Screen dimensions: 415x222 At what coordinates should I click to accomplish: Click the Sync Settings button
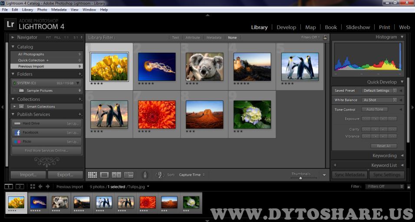(387, 175)
